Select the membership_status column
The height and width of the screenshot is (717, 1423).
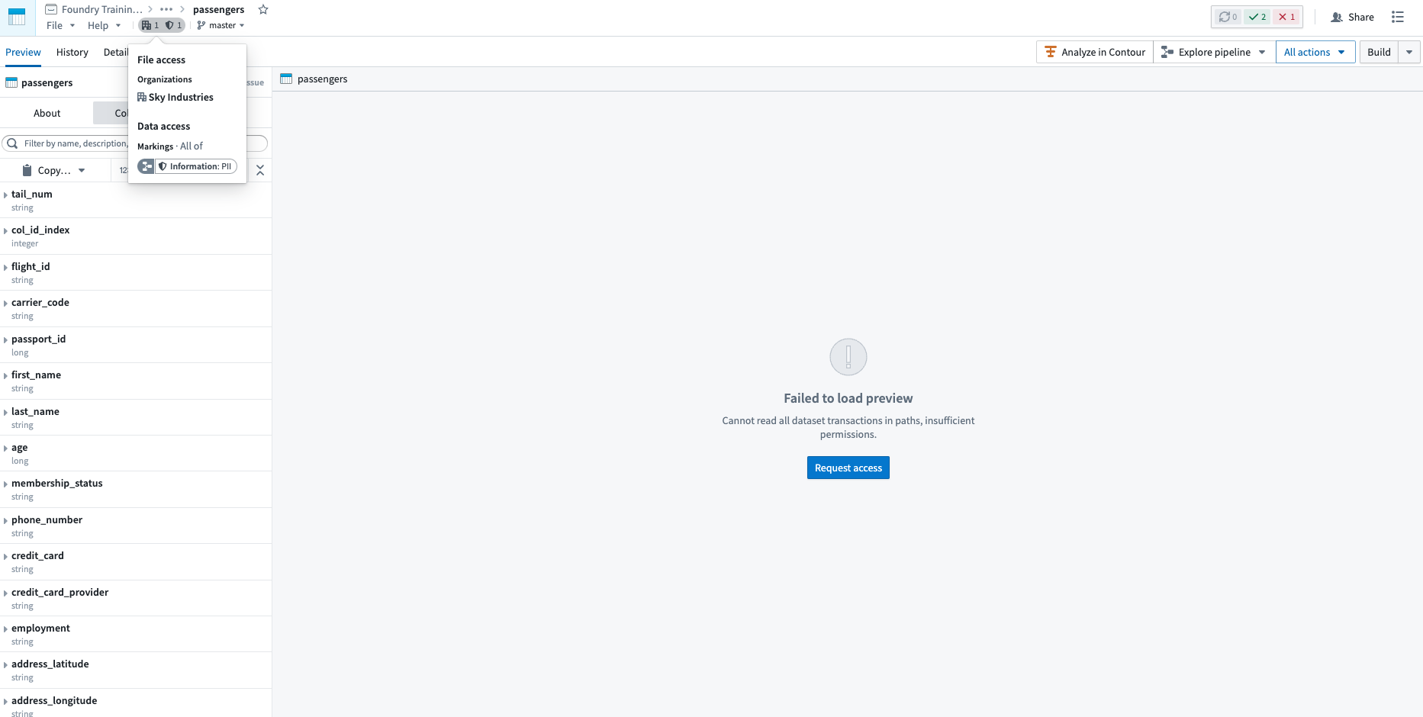point(136,490)
